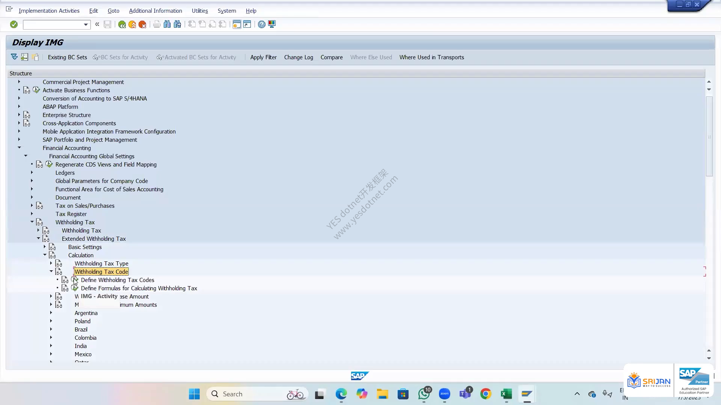Collapse the Financial Accounting node

click(19, 148)
